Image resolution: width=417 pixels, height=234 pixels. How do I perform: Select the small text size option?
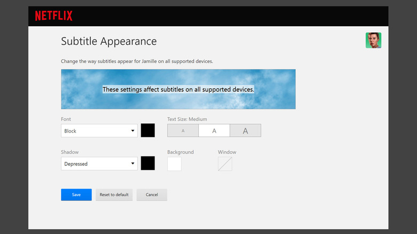pos(183,131)
